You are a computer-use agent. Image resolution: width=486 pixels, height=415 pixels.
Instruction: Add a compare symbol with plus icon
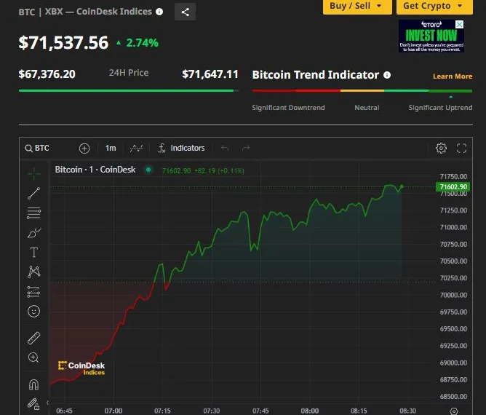pos(84,149)
